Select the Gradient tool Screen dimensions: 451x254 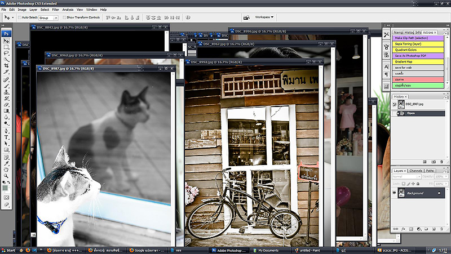pyautogui.click(x=6, y=111)
